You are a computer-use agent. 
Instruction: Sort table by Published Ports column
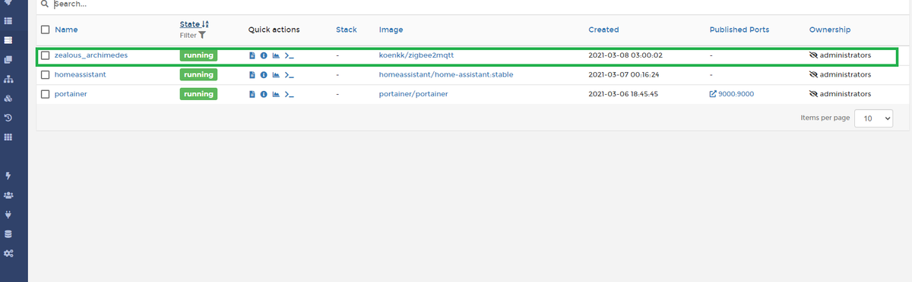point(739,30)
